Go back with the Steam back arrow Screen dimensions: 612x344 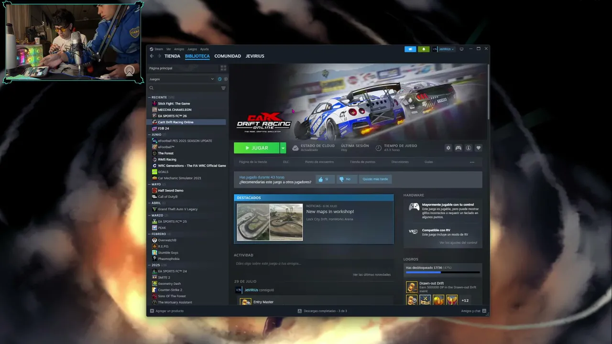(152, 56)
